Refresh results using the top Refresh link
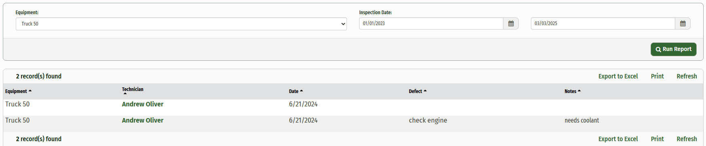Viewport: 706px width, 146px height. coord(687,76)
